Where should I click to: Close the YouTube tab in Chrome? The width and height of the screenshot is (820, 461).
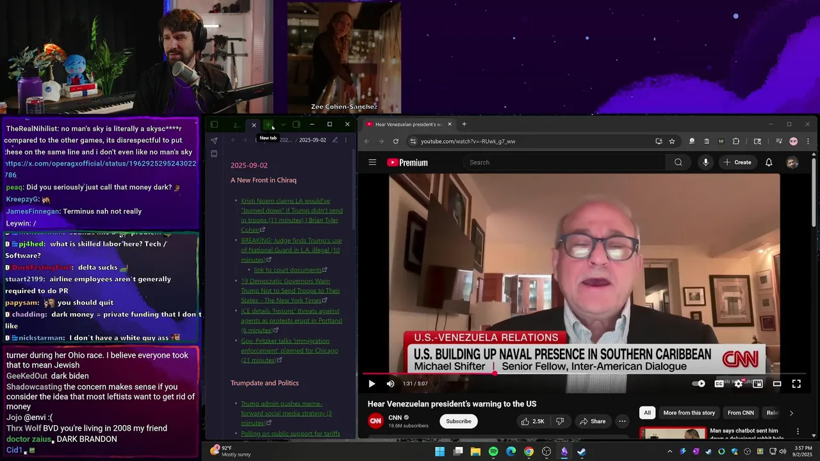pos(449,124)
